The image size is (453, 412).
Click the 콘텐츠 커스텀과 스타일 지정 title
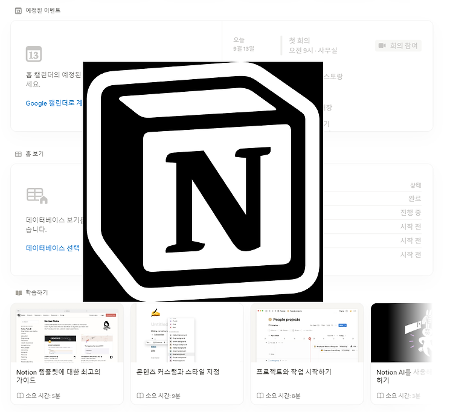tap(178, 372)
